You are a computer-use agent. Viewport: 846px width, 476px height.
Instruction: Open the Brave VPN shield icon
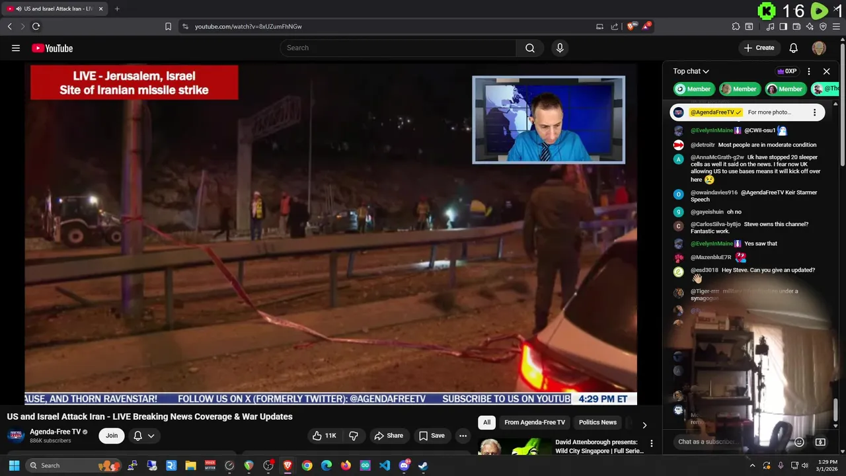click(823, 26)
